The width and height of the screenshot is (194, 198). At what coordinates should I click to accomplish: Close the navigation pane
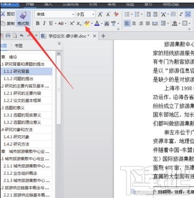pos(59,43)
